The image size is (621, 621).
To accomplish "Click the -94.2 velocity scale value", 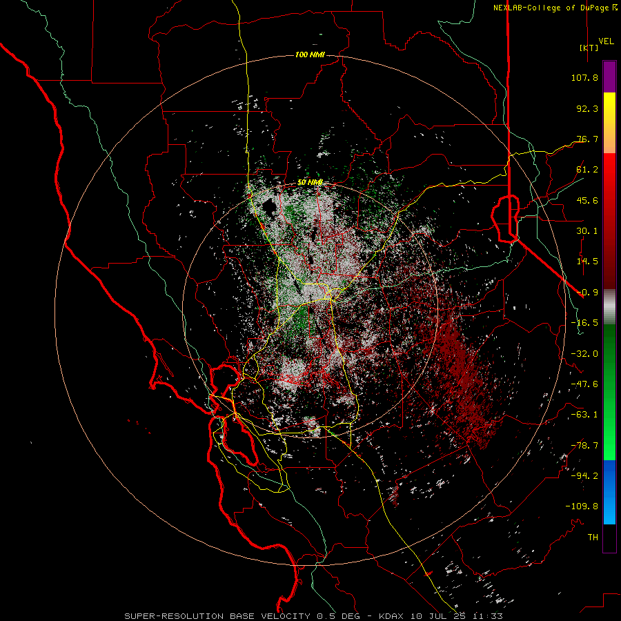I will (x=584, y=476).
